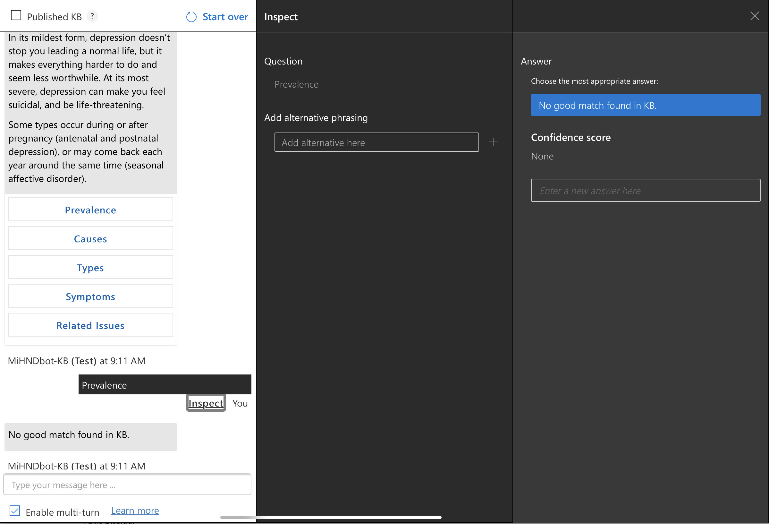This screenshot has width=769, height=524.
Task: Click the Enter a new answer field
Action: pyautogui.click(x=645, y=191)
